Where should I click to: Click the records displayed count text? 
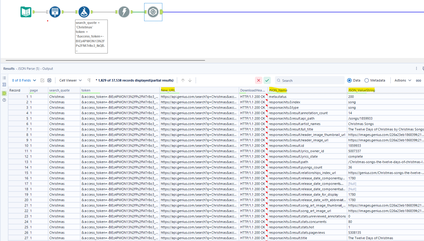134,80
